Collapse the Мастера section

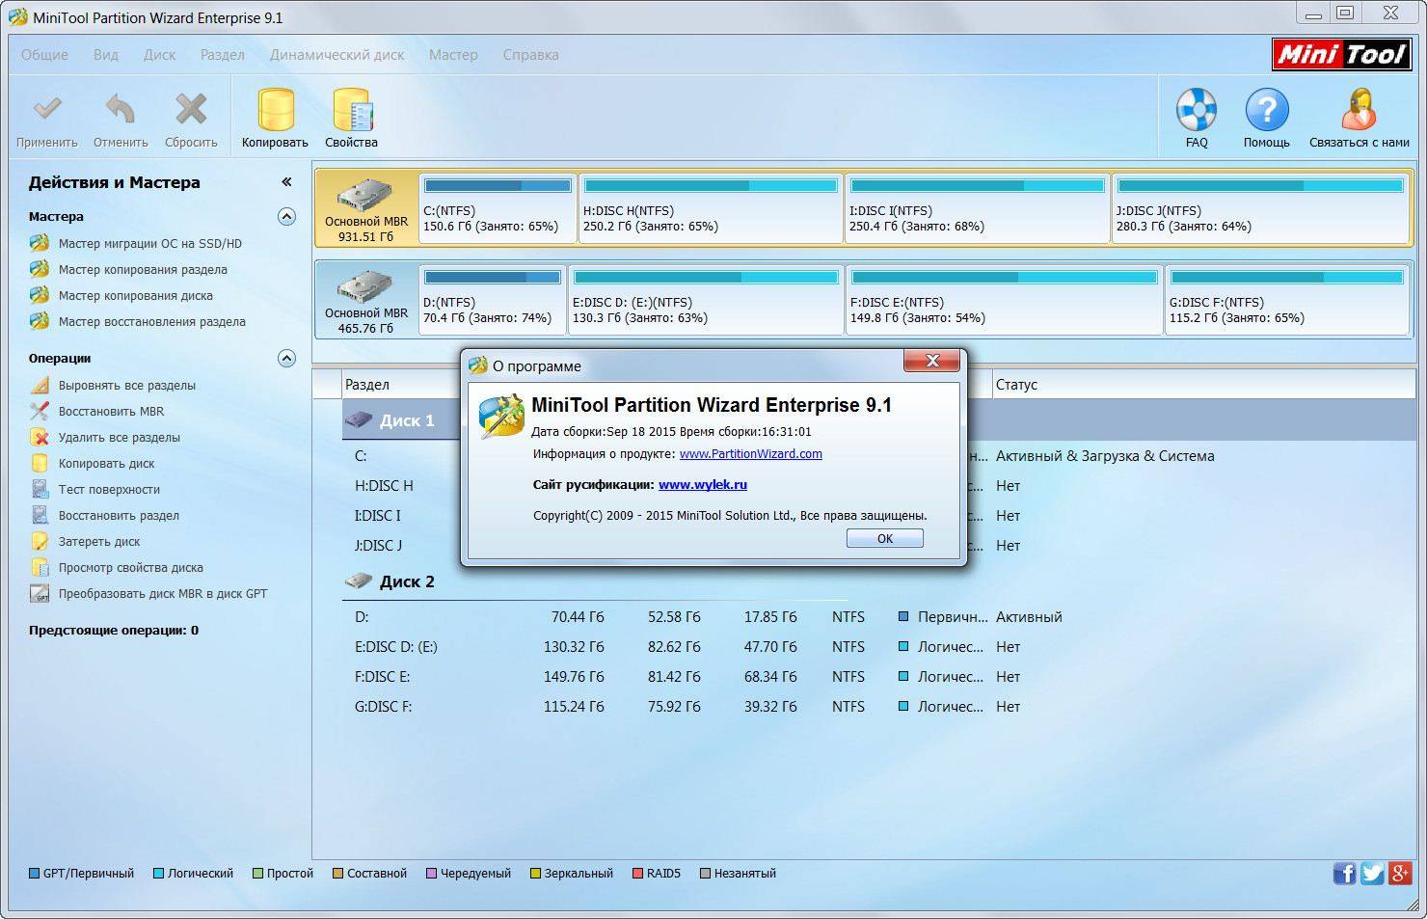[286, 217]
